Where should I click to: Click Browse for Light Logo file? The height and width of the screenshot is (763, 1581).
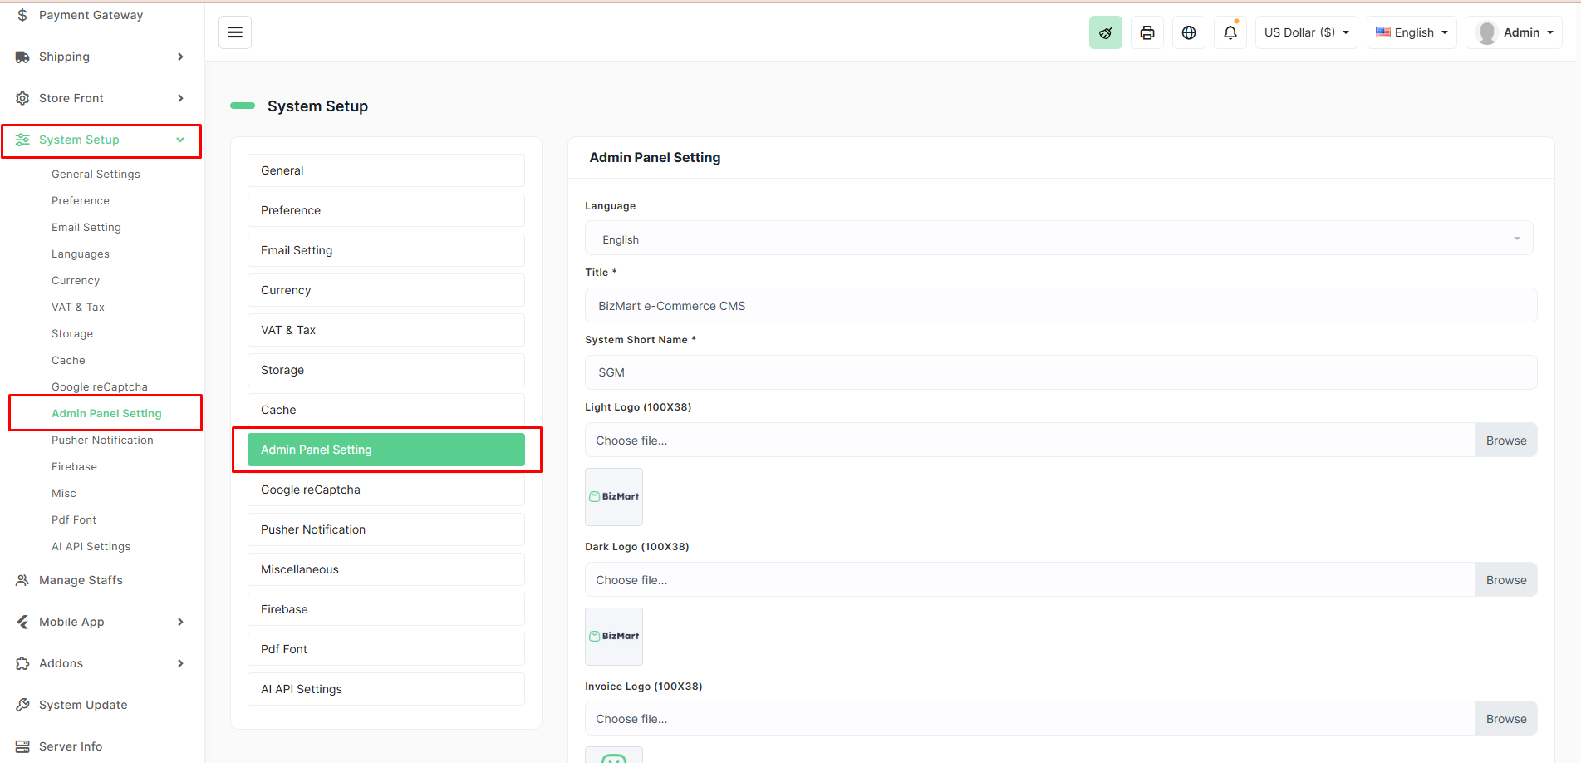pyautogui.click(x=1505, y=441)
